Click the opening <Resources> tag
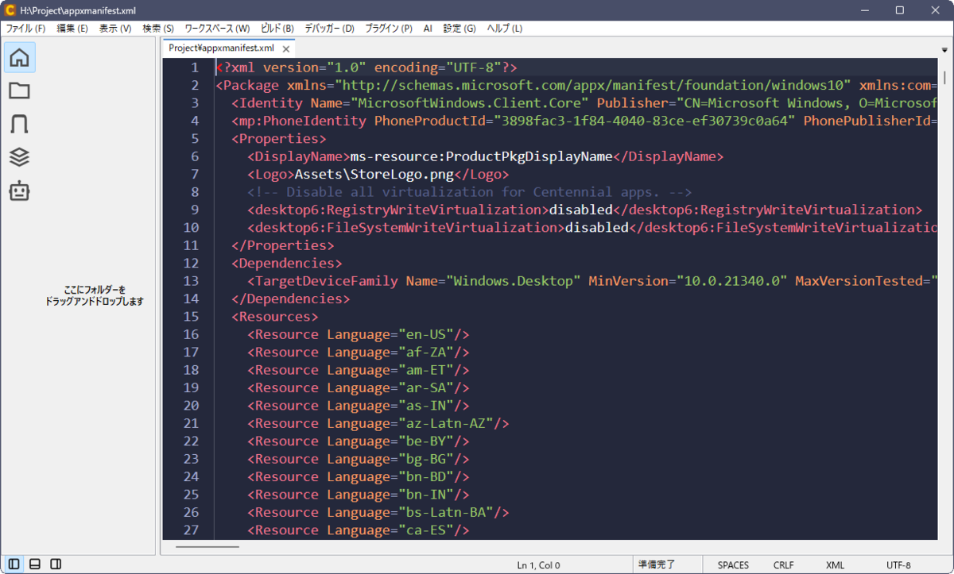954x574 pixels. [275, 317]
